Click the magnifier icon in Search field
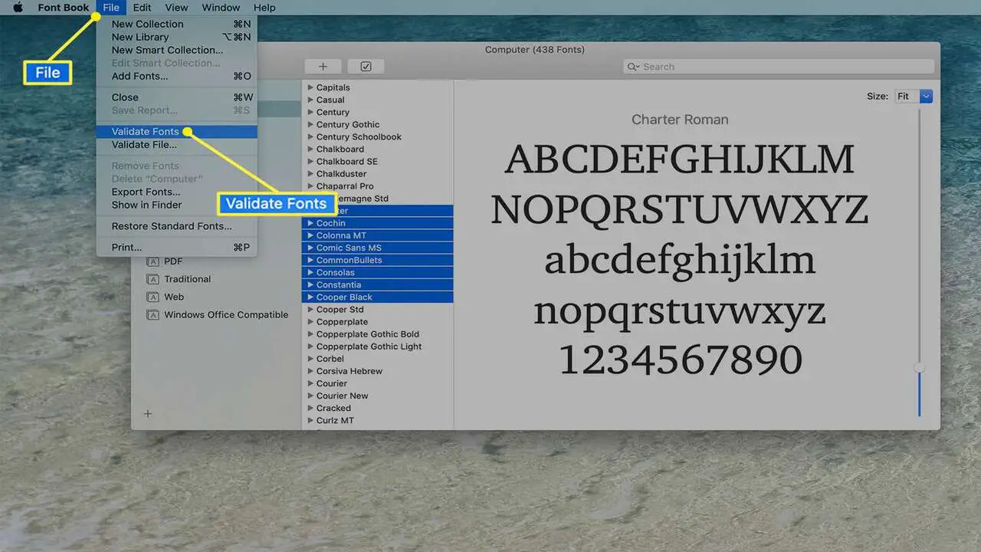 633,67
